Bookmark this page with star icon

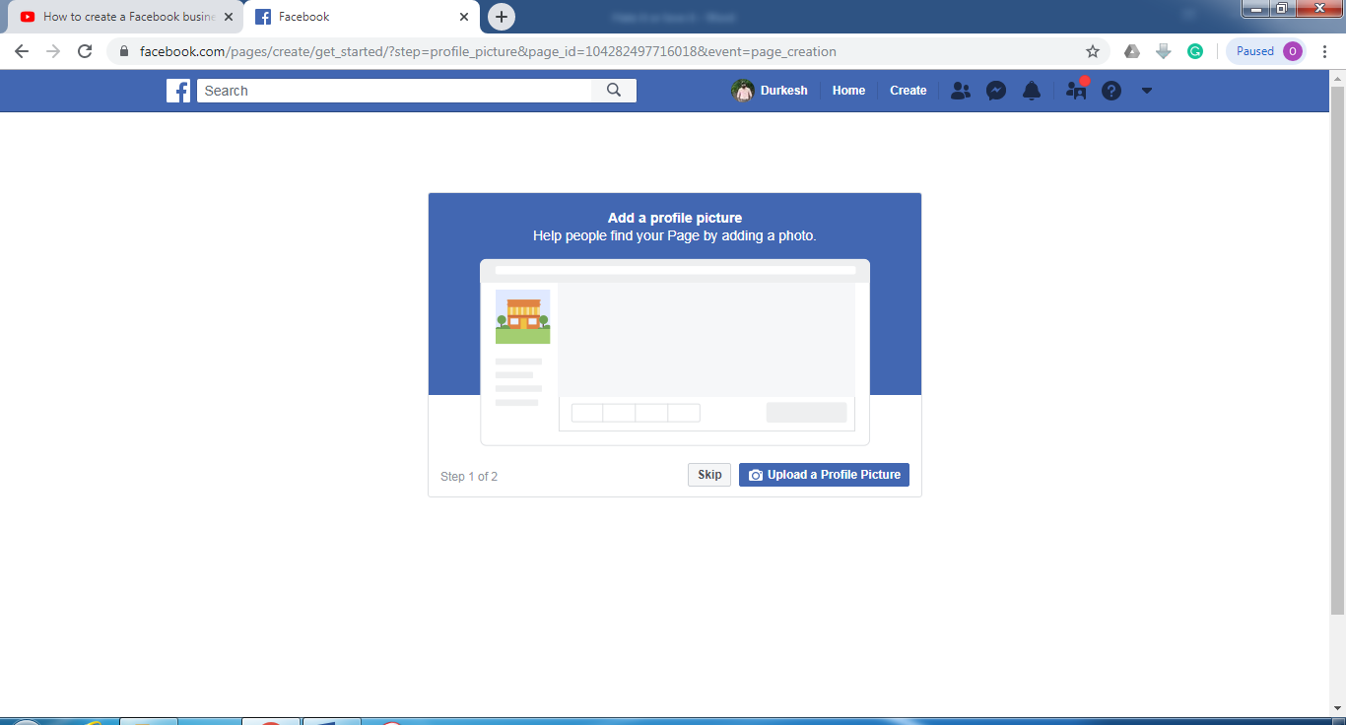(1092, 51)
